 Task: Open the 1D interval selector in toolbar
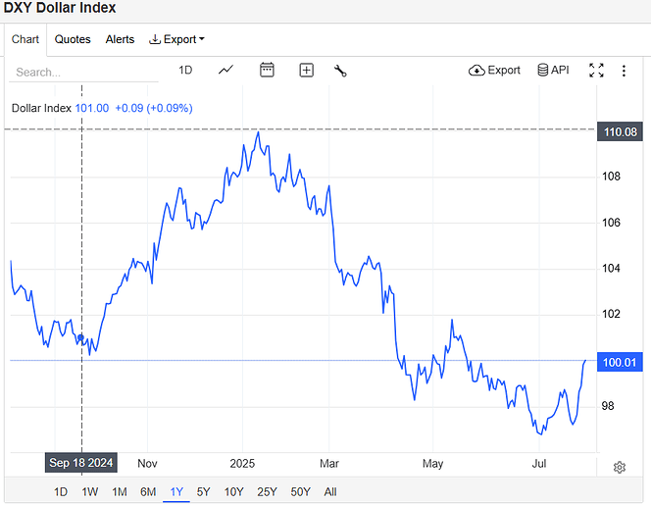click(x=185, y=70)
